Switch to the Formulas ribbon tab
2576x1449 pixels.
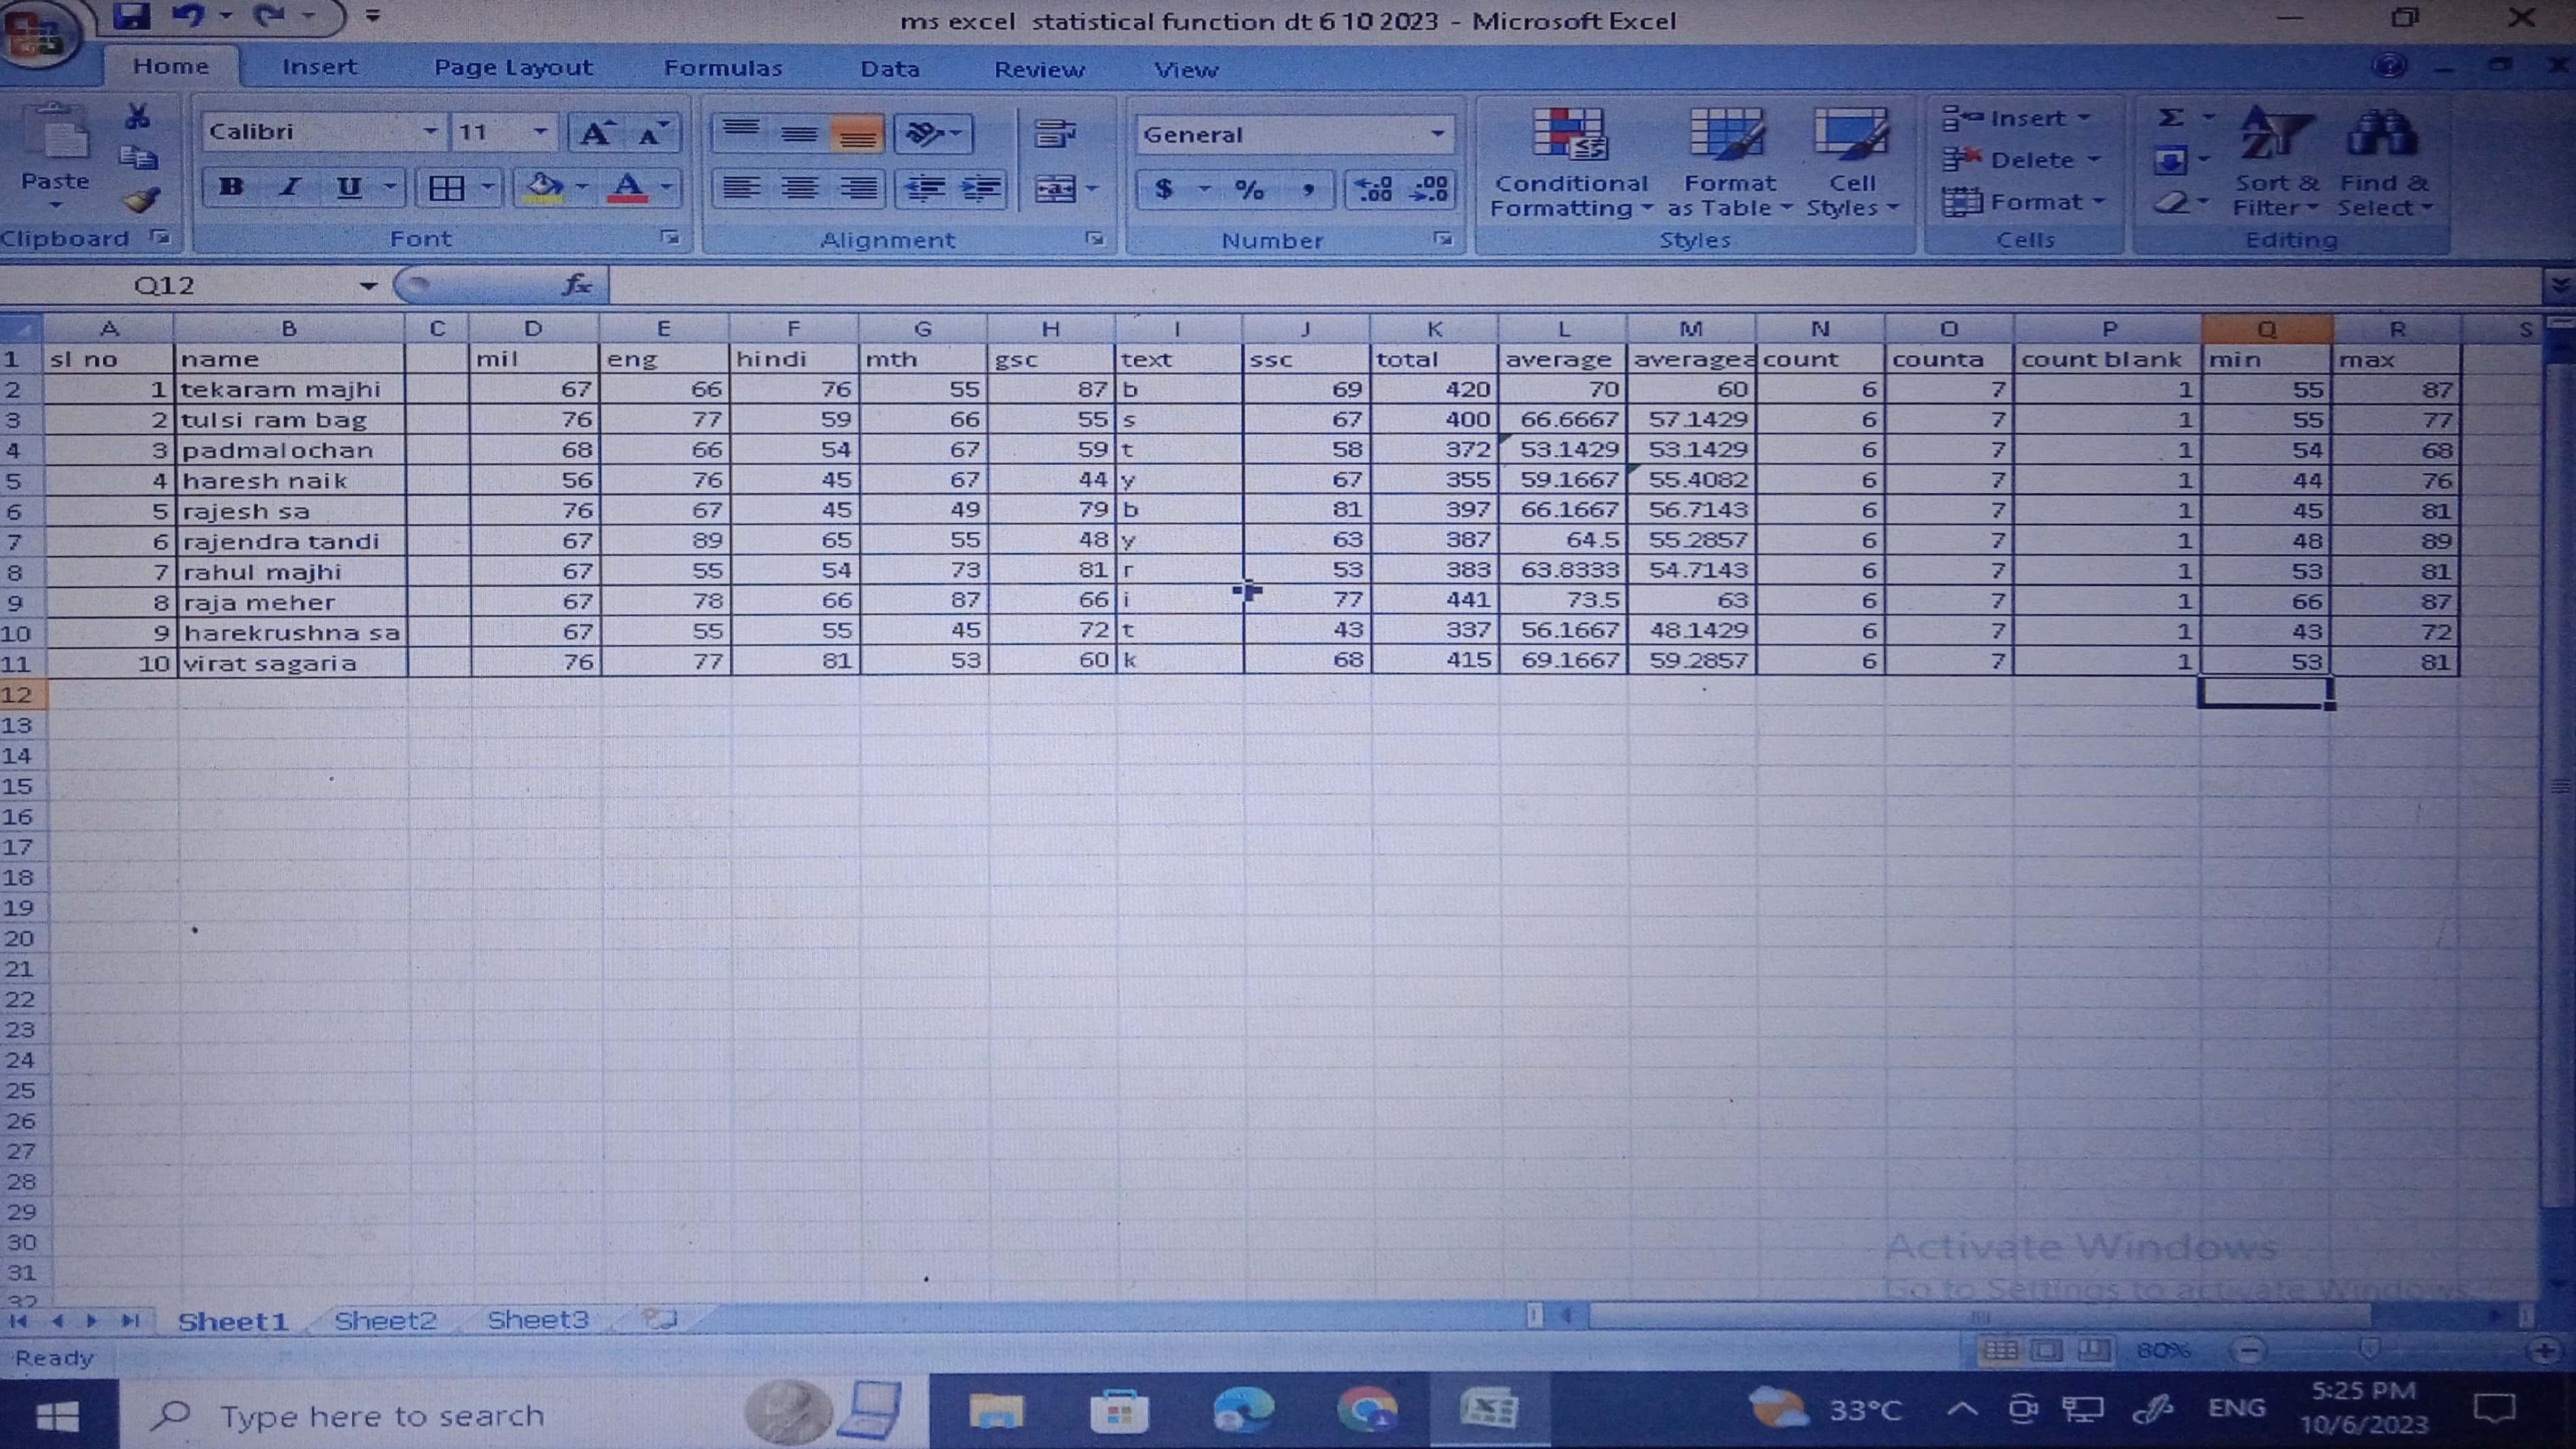(x=722, y=68)
